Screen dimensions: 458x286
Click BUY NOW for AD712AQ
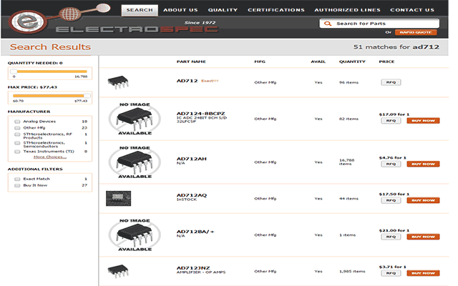tap(423, 200)
